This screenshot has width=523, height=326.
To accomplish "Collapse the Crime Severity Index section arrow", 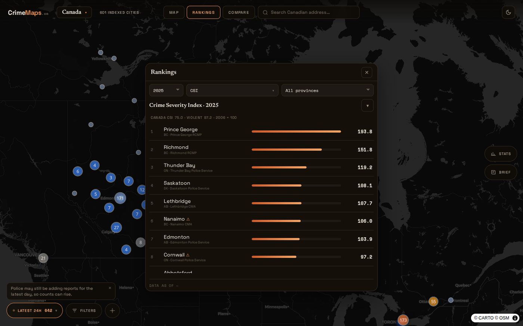I will pyautogui.click(x=368, y=105).
